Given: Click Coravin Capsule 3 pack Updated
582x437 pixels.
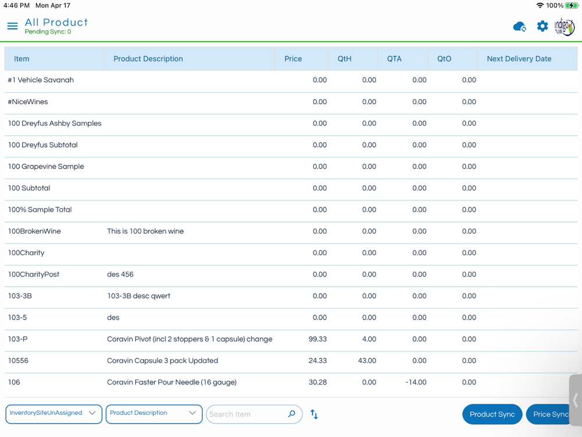Looking at the screenshot, I should 162,361.
